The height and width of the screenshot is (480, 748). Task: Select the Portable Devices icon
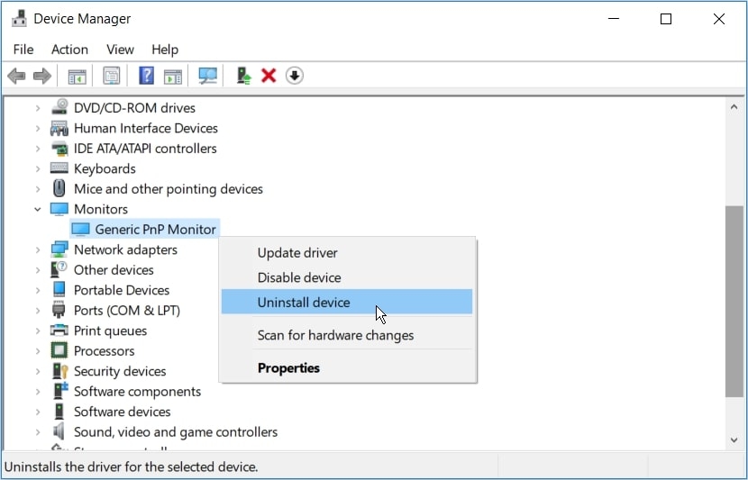pyautogui.click(x=59, y=290)
